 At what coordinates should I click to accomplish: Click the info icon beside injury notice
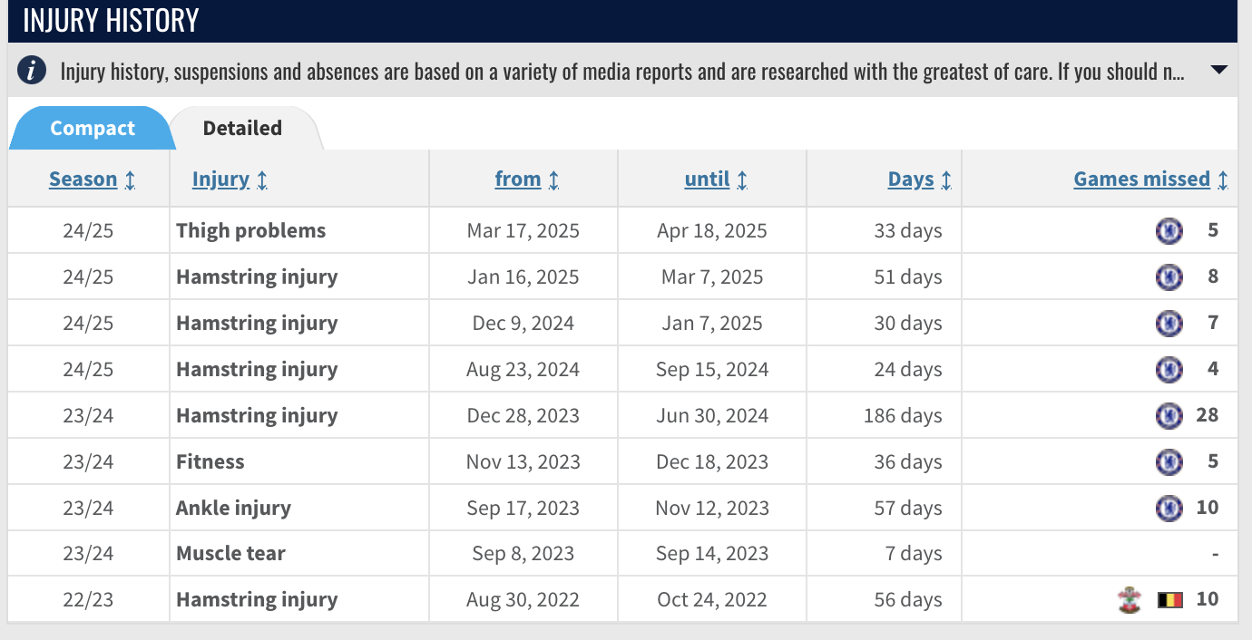tap(32, 70)
